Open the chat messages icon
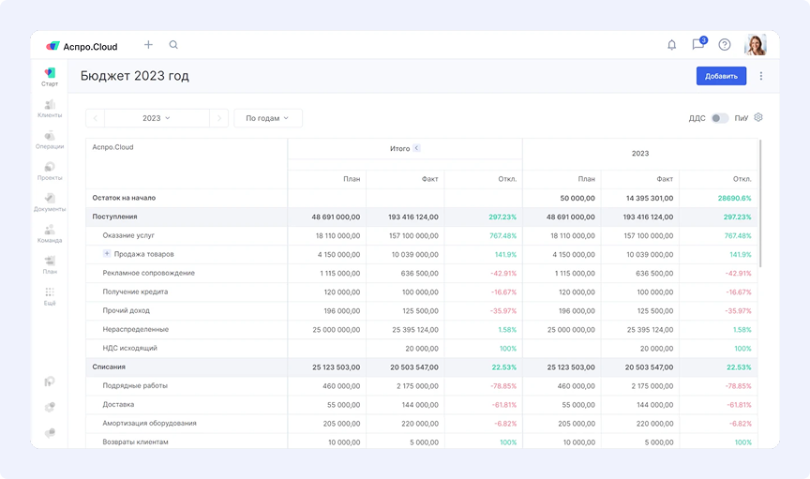The height and width of the screenshot is (479, 810). (x=697, y=45)
